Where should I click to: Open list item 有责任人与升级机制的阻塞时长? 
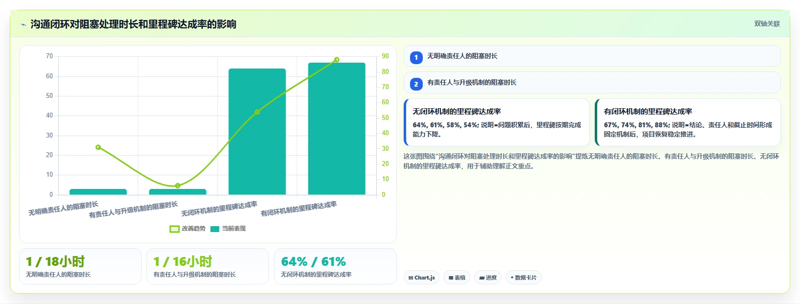click(592, 82)
